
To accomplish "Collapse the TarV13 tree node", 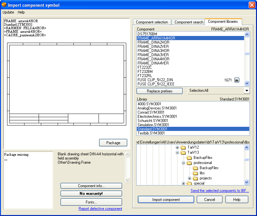I will pos(177,152).
